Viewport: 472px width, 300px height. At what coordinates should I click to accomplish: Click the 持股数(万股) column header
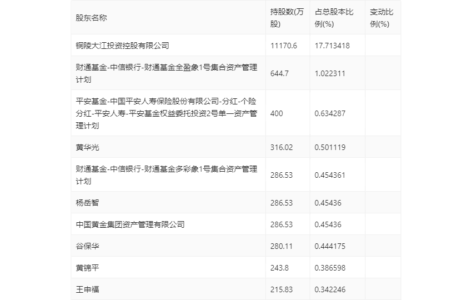(287, 18)
